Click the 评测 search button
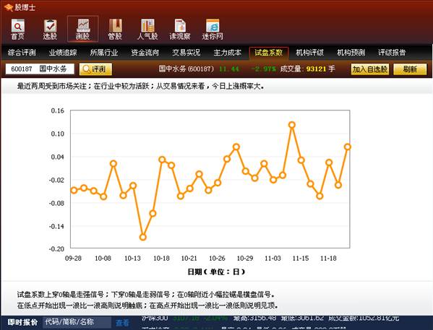 pos(95,69)
